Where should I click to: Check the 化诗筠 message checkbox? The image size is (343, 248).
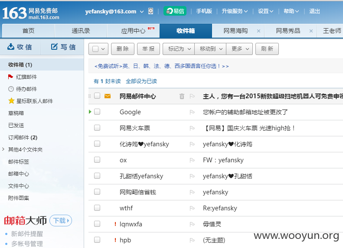click(97, 144)
